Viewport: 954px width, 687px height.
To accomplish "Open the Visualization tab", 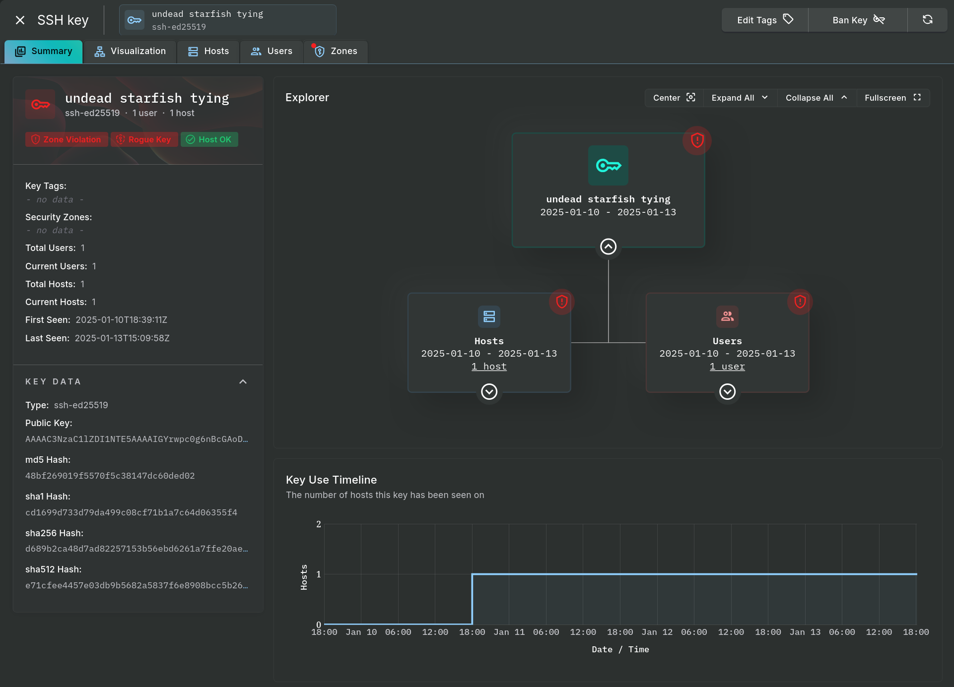I will (130, 52).
